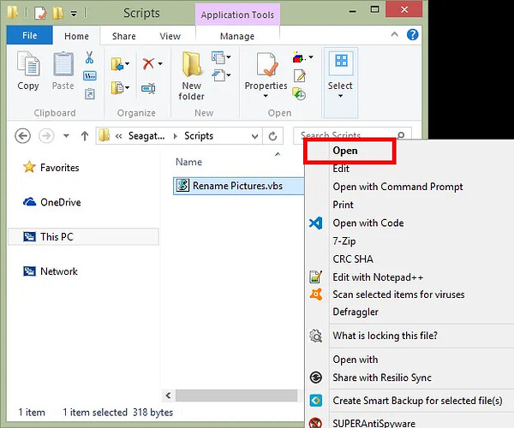Click the Rename icon in Organize group
This screenshot has height=428, width=514.
click(x=148, y=87)
